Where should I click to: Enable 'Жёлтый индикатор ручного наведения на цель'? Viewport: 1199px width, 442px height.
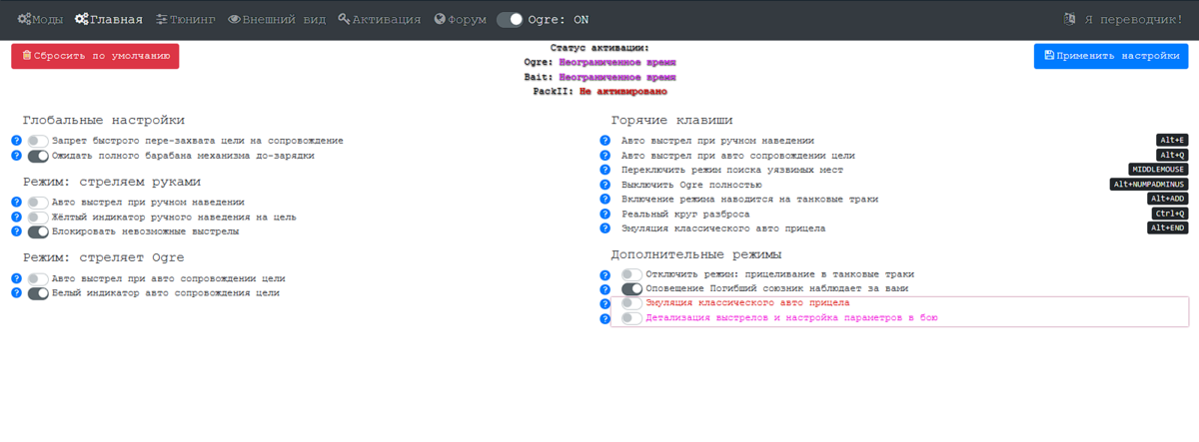(x=38, y=218)
